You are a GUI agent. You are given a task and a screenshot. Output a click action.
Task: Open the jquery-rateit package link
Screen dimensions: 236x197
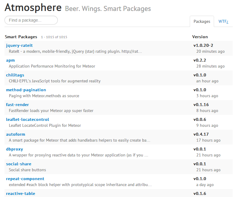coord(19,45)
